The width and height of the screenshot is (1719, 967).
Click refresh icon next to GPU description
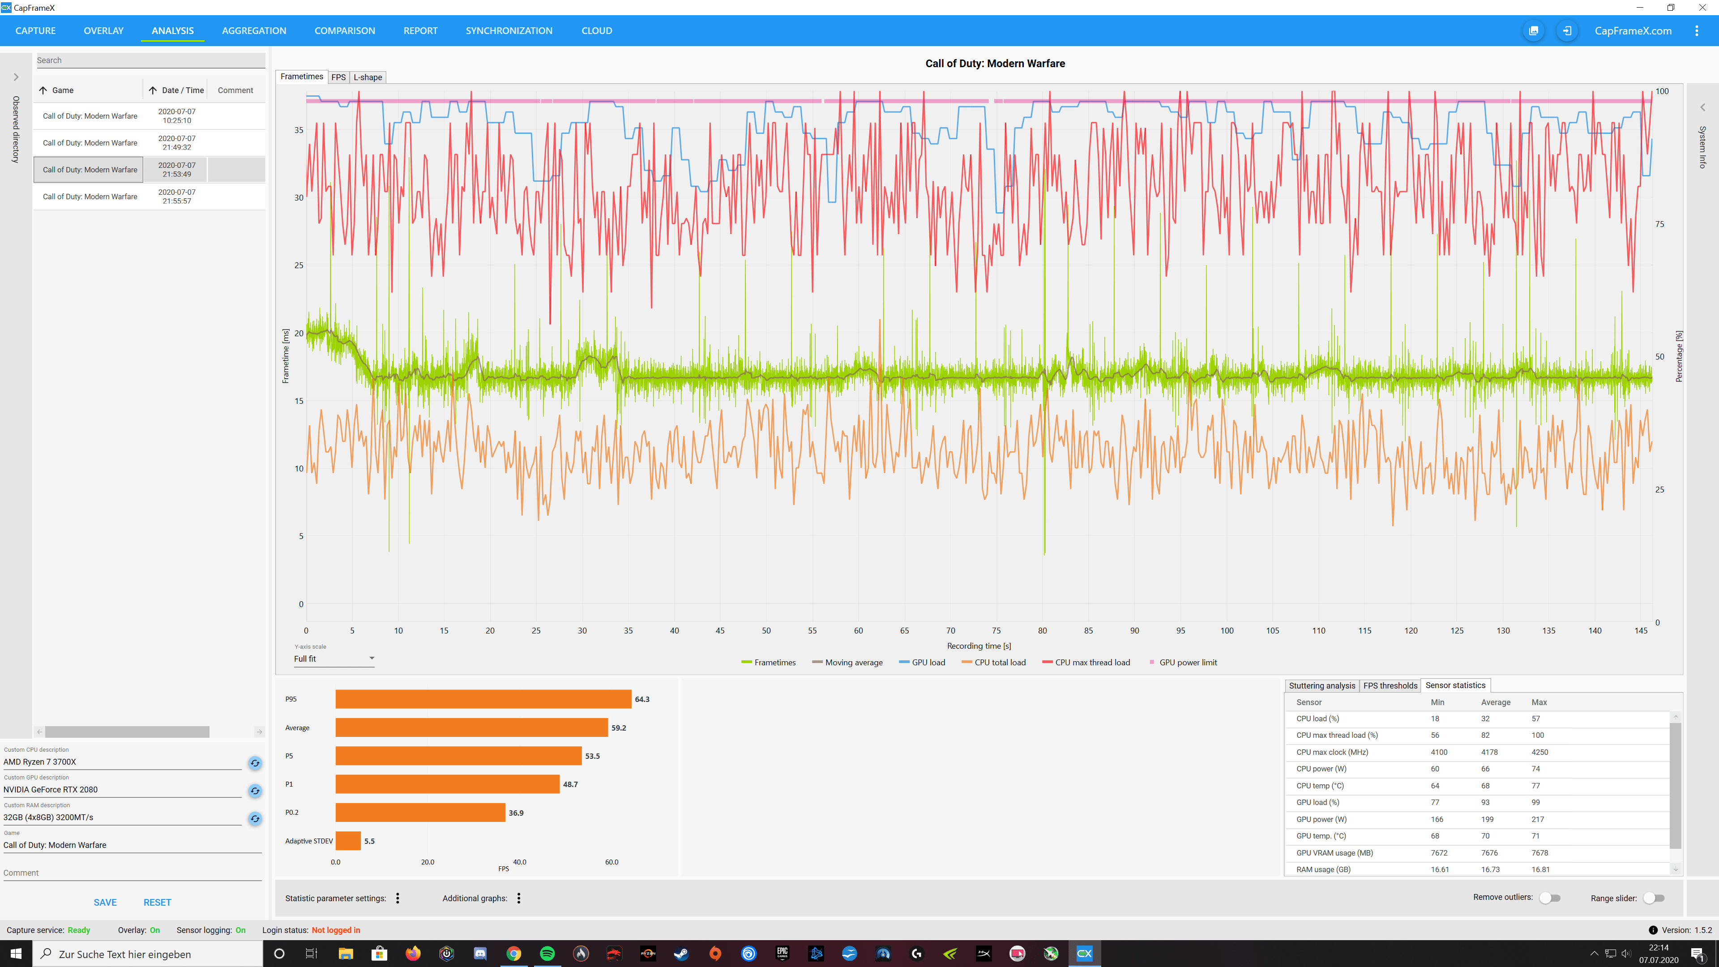255,791
